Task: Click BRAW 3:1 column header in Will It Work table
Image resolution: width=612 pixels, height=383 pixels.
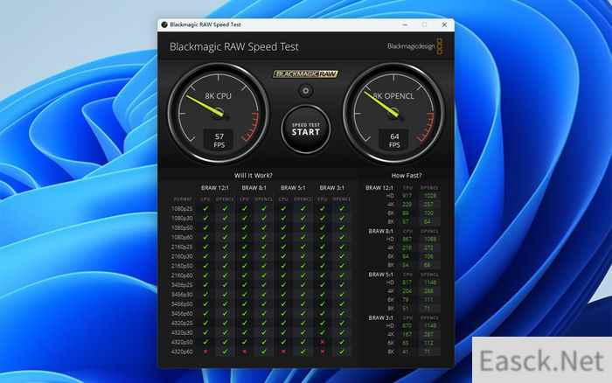Action: 331,188
